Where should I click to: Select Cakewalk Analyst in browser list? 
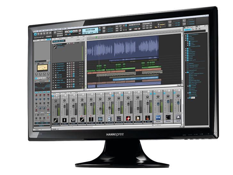coord(194,65)
